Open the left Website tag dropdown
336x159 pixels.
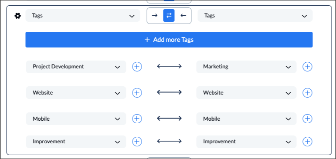[x=76, y=93]
